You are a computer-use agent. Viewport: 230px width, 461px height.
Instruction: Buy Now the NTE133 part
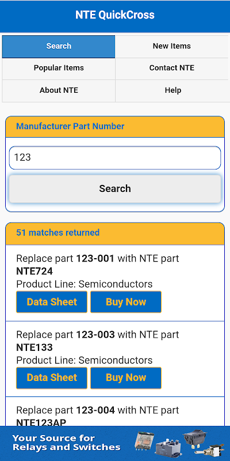[126, 378]
